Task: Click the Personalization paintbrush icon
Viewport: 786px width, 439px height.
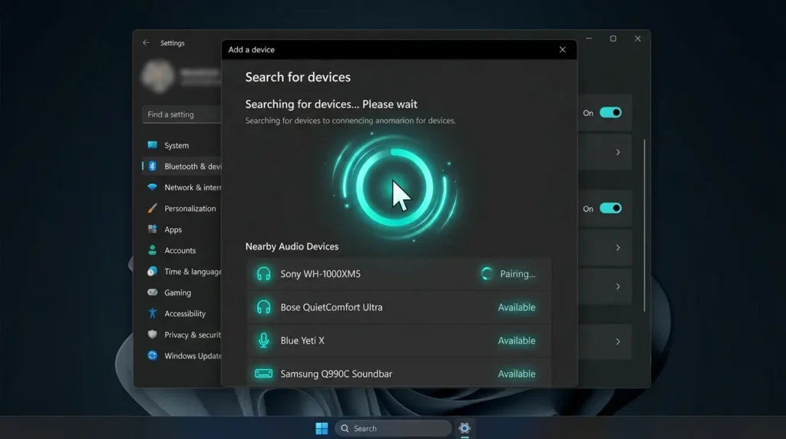Action: (153, 209)
